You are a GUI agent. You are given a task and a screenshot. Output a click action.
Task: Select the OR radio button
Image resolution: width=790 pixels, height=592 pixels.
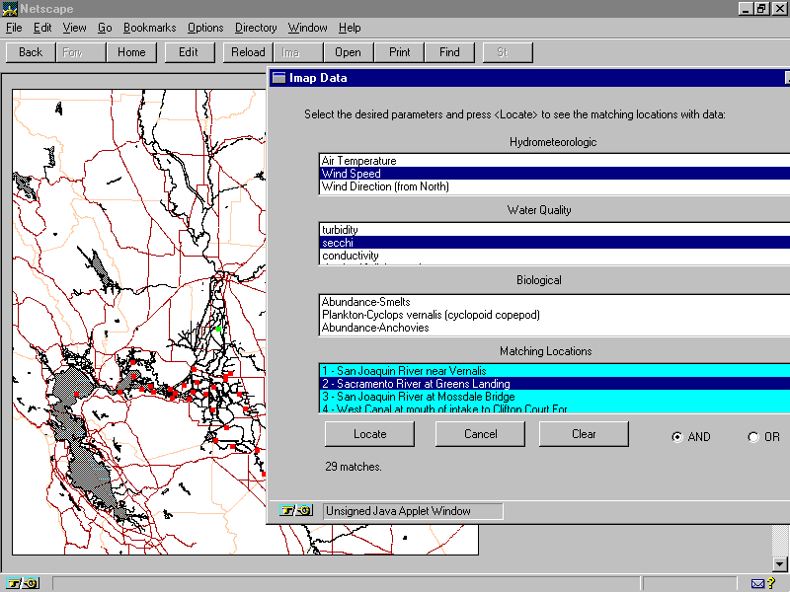click(753, 437)
